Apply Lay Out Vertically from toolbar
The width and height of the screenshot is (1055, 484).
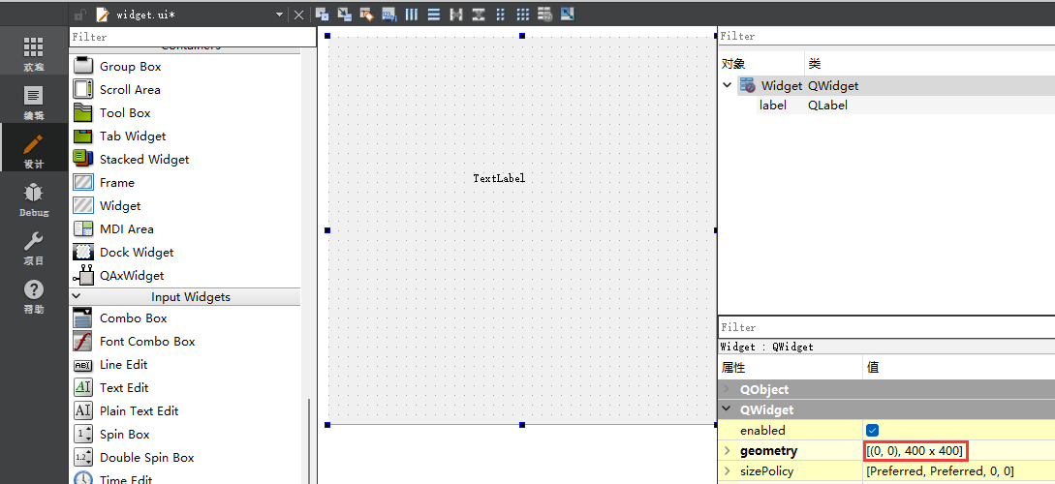pyautogui.click(x=434, y=14)
